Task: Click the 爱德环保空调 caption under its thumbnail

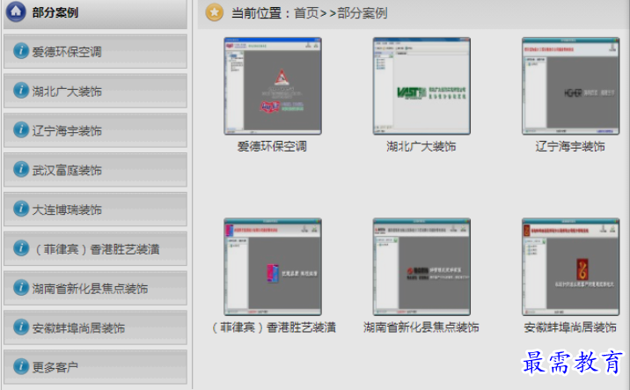Action: pyautogui.click(x=273, y=146)
